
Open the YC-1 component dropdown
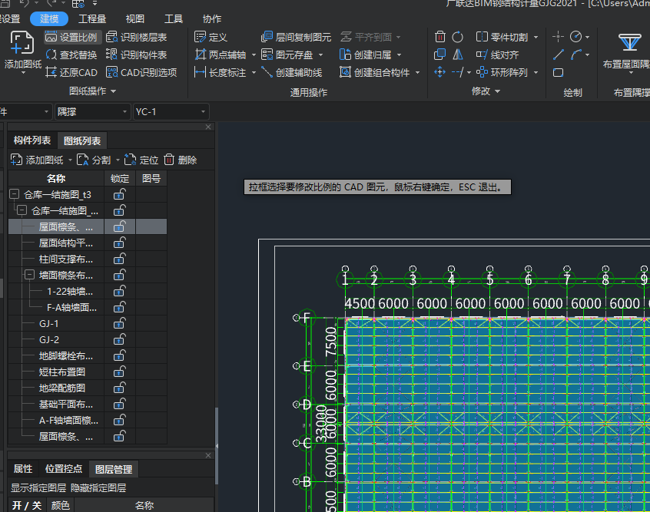(x=203, y=112)
